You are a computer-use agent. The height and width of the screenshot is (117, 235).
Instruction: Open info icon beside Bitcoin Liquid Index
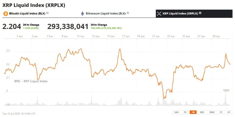coord(47,13)
